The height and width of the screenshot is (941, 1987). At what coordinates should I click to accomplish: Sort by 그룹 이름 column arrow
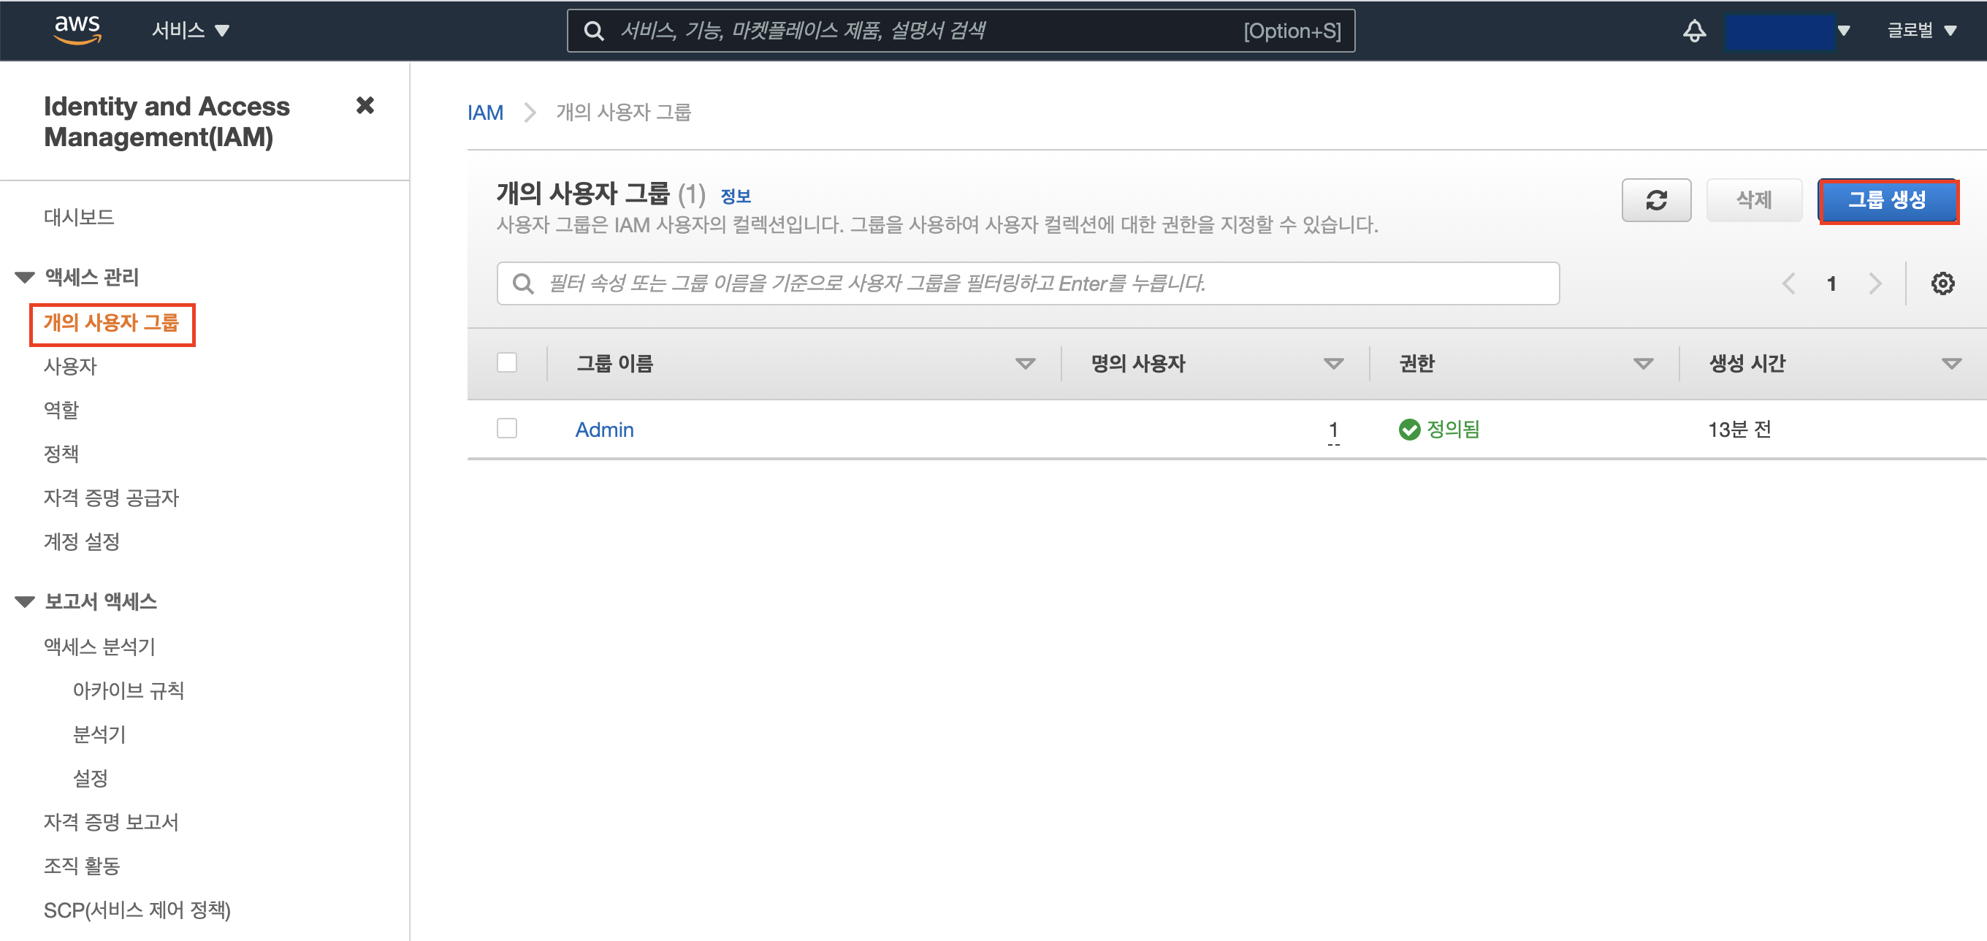coord(1024,363)
